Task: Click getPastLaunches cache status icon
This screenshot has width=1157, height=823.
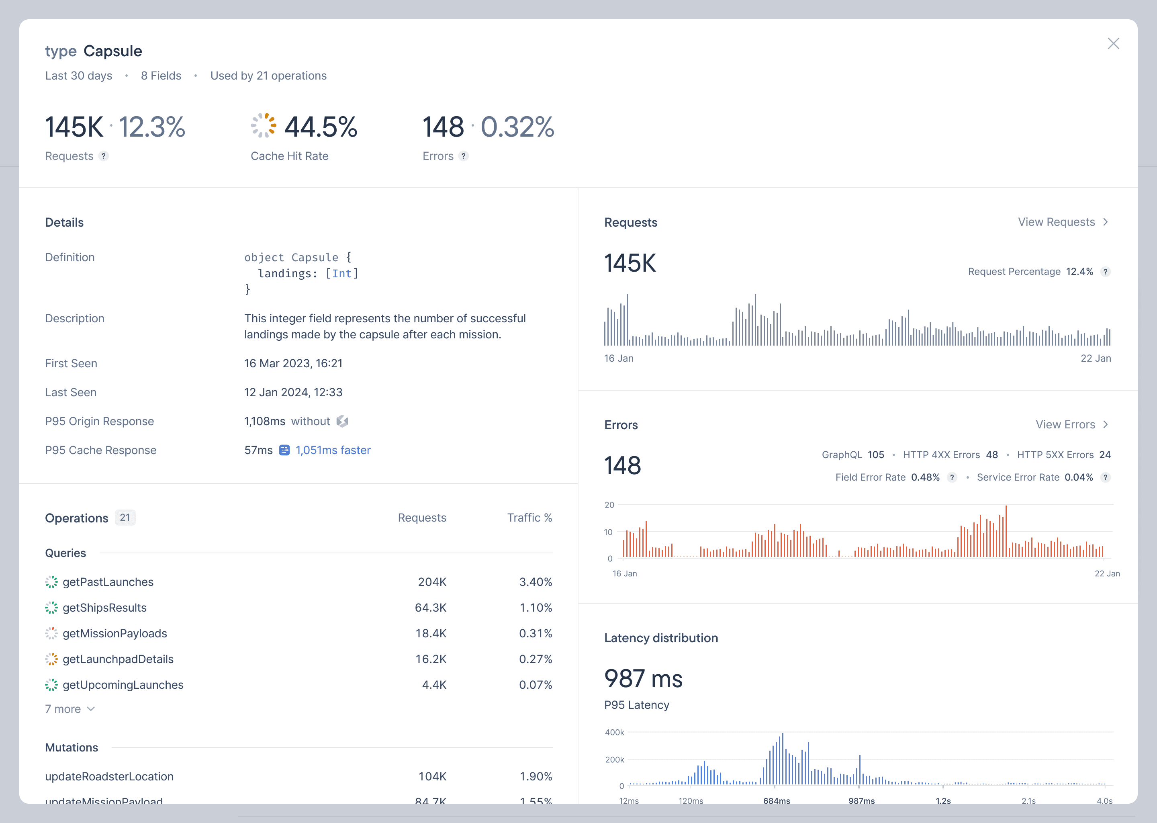Action: click(52, 582)
